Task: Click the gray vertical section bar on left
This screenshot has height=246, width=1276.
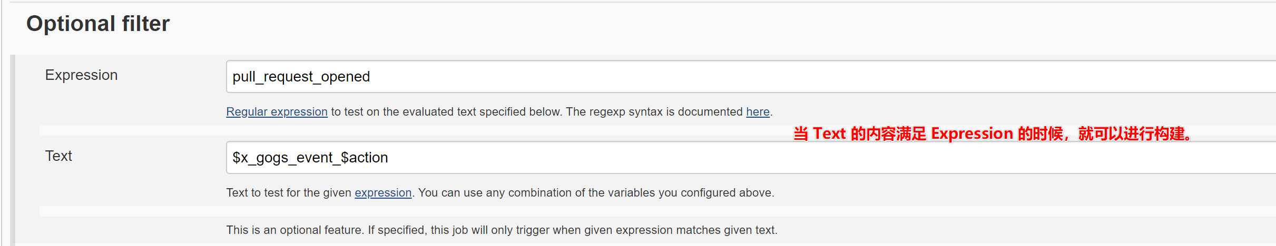Action: click(x=13, y=149)
